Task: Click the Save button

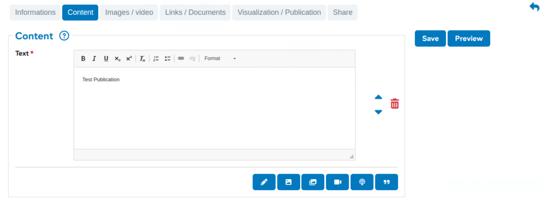Action: tap(430, 39)
